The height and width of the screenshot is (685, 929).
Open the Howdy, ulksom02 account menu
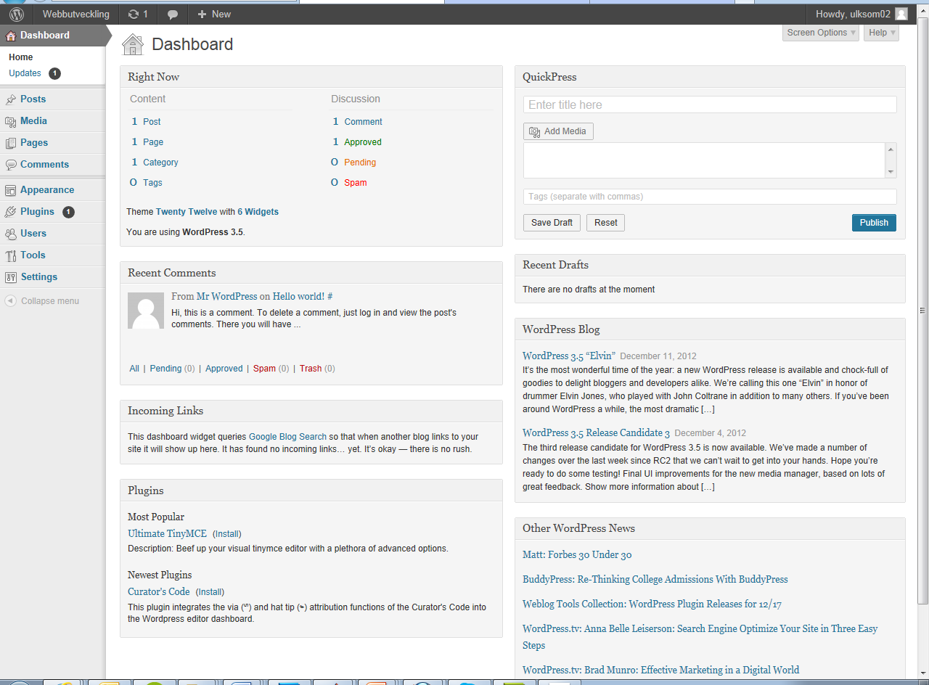pos(860,14)
